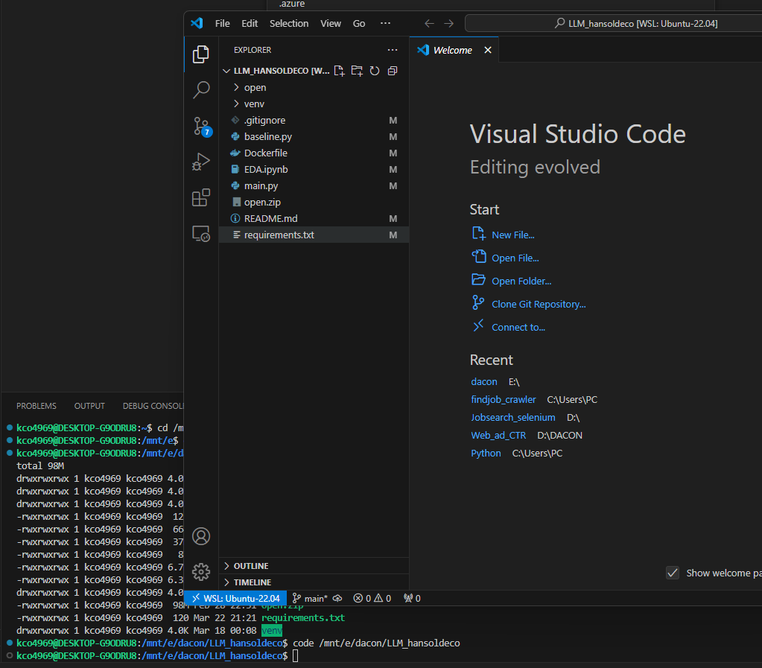Screen dimensions: 762x668
Task: Open the Explorer view in activity bar
Action: tap(200, 54)
